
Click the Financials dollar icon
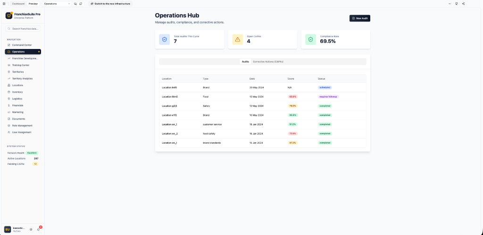pos(9,105)
